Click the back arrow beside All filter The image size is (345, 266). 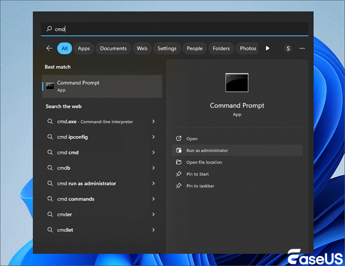50,48
